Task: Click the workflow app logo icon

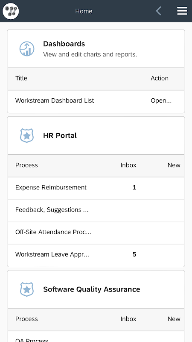Action: (x=11, y=11)
